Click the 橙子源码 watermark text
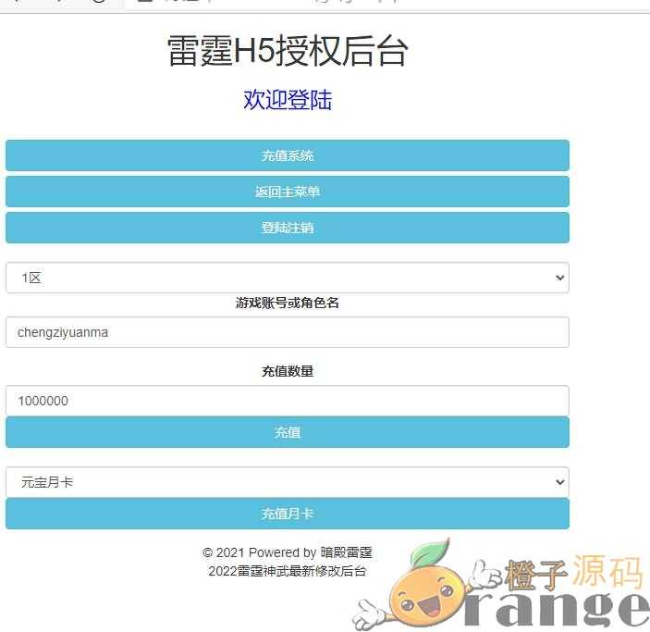This screenshot has width=650, height=632. coord(573,575)
